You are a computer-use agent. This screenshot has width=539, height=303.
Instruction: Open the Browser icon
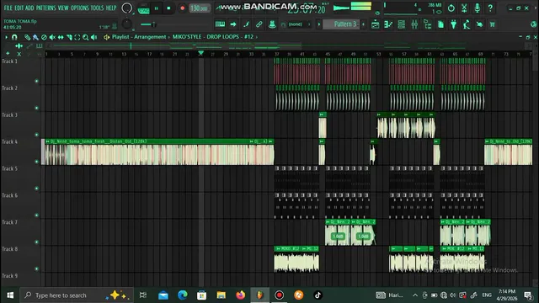click(x=428, y=24)
